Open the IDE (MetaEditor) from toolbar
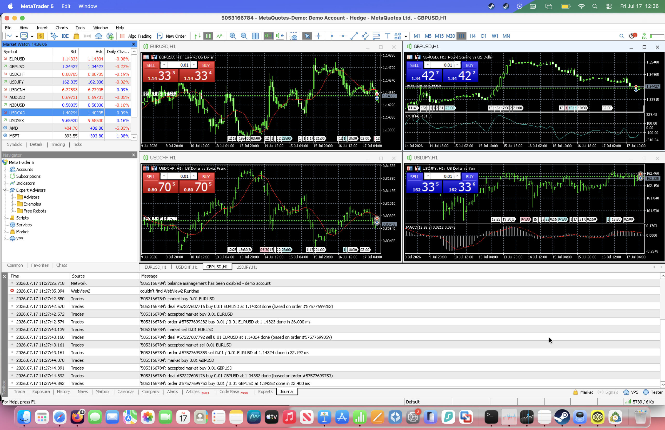 click(65, 36)
